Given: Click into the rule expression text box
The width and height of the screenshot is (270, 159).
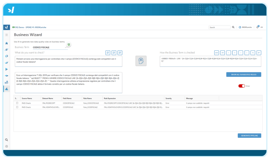Looking at the screenshot, I should [x=210, y=61].
